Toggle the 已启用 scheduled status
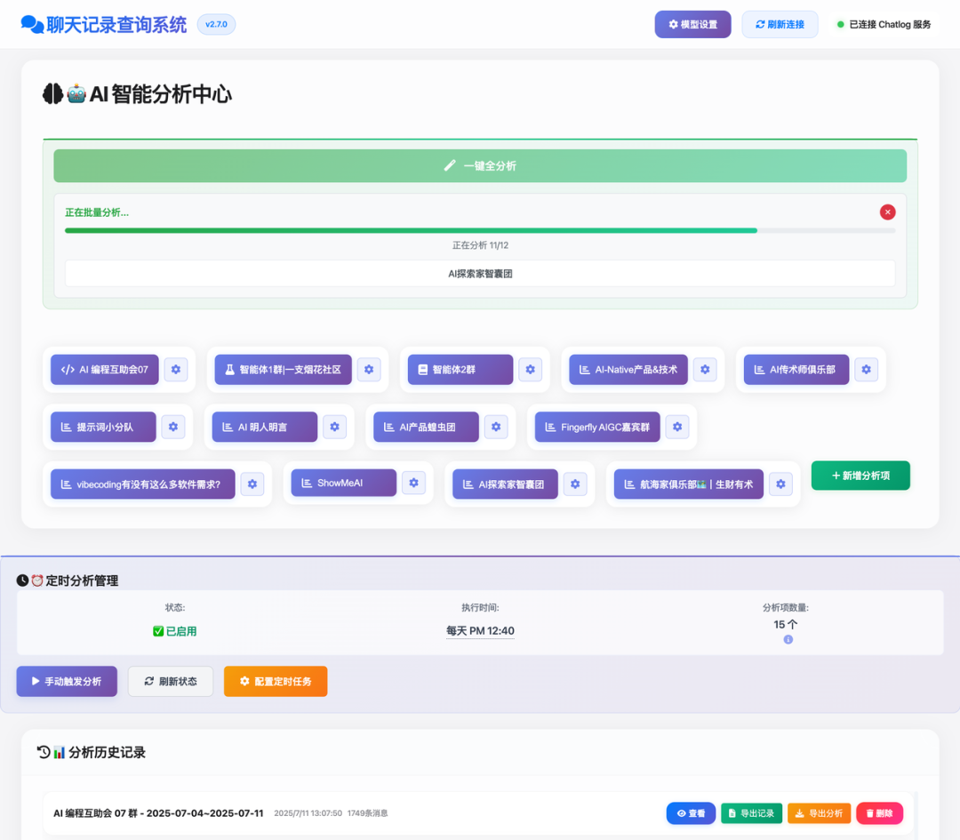 (174, 631)
